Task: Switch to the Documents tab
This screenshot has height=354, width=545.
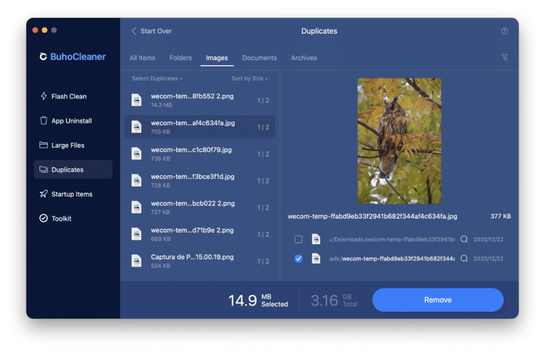Action: [x=259, y=58]
